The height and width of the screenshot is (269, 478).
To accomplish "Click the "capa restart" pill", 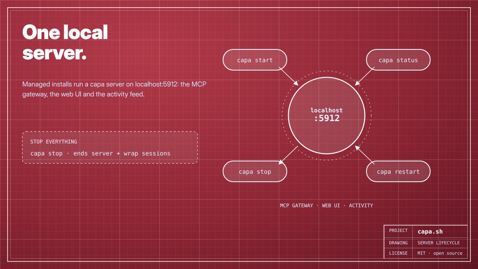I will 398,172.
